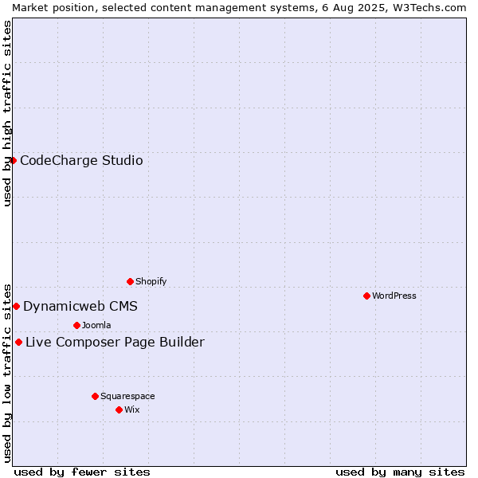
Task: Select the Squarespace label text
Action: tap(127, 396)
